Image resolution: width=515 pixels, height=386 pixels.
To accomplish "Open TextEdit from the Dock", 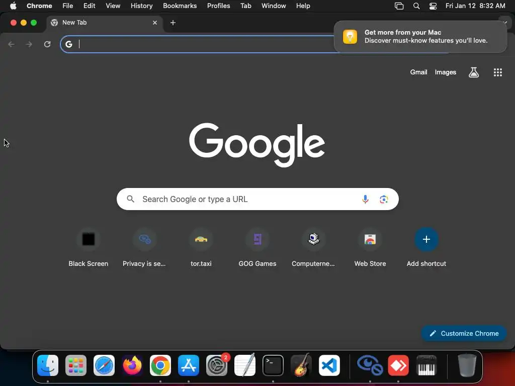I will pyautogui.click(x=245, y=365).
